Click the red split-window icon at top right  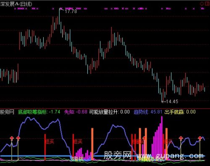pyautogui.click(x=207, y=4)
